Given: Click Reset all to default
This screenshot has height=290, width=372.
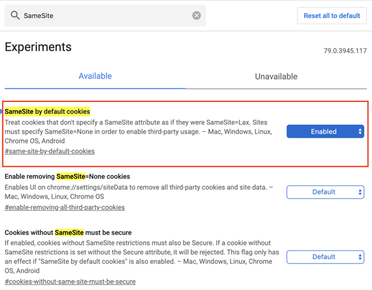Looking at the screenshot, I should pos(332,15).
